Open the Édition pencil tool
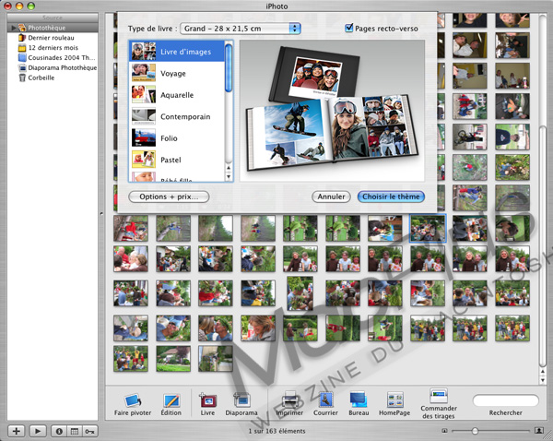The width and height of the screenshot is (553, 441). click(x=171, y=400)
